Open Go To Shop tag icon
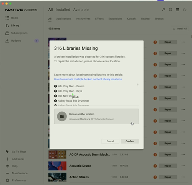This screenshot has height=185, width=192. point(7,151)
